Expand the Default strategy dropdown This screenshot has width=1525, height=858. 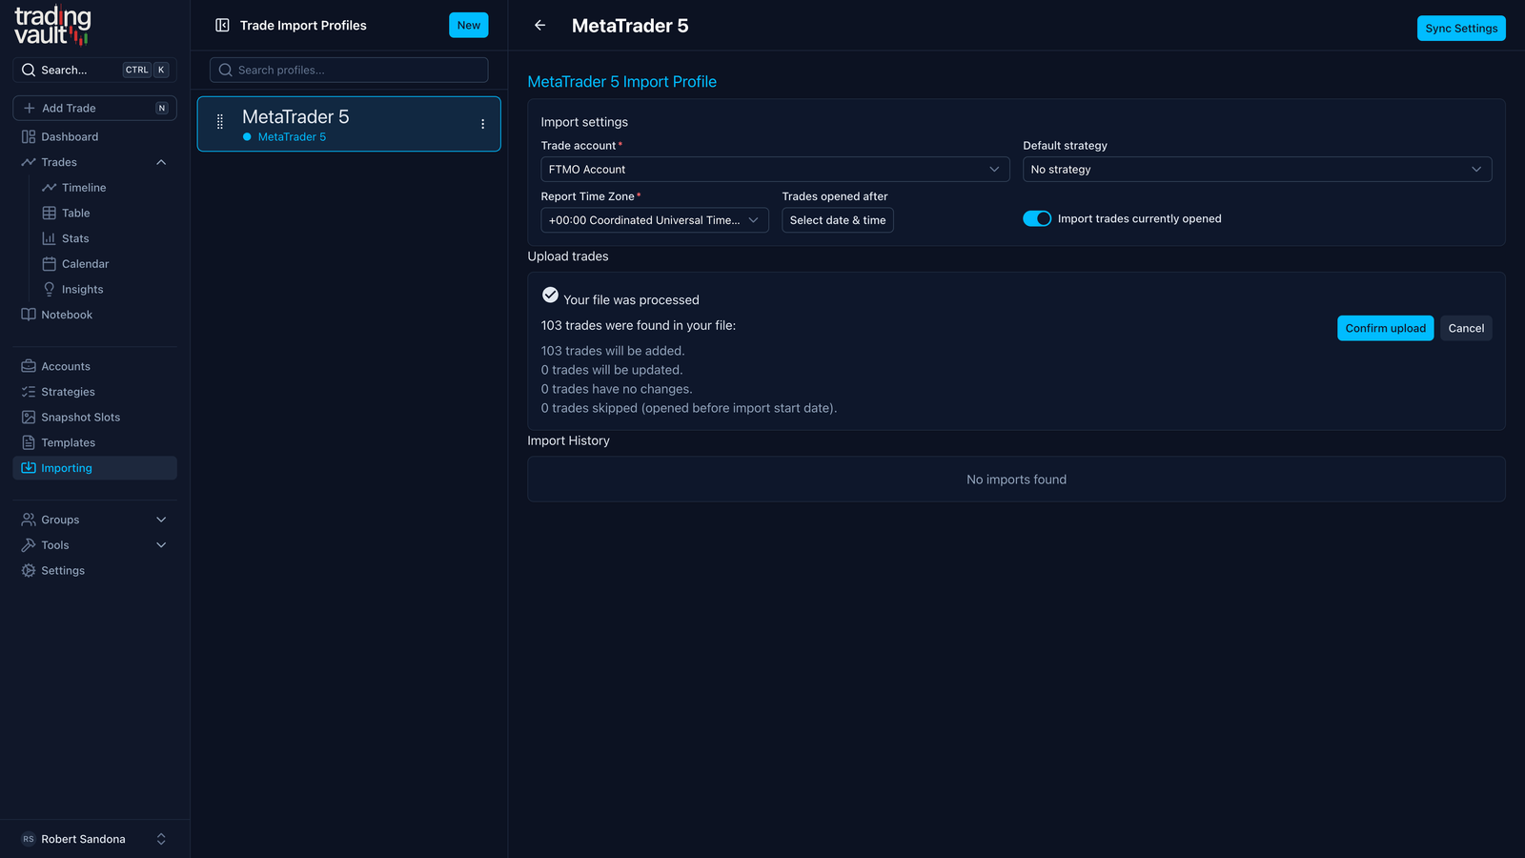[1256, 170]
